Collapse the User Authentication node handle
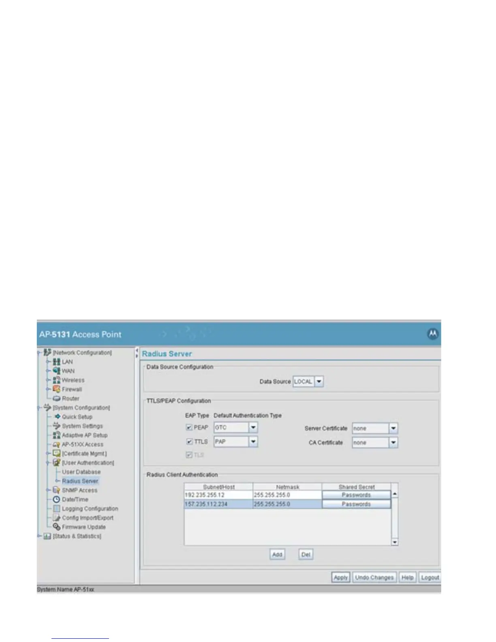The image size is (496, 642). tap(49, 462)
